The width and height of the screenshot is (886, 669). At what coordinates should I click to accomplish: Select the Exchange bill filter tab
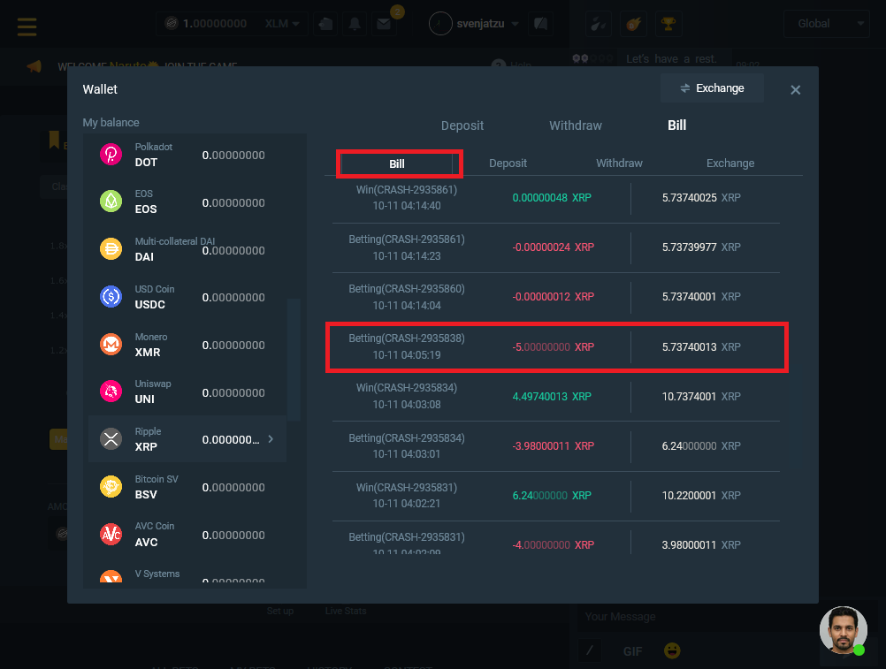(729, 163)
